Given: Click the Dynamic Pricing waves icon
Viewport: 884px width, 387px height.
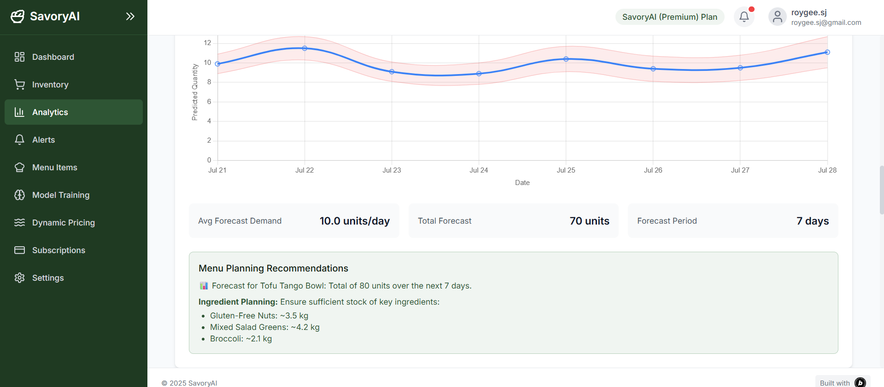Looking at the screenshot, I should [19, 223].
